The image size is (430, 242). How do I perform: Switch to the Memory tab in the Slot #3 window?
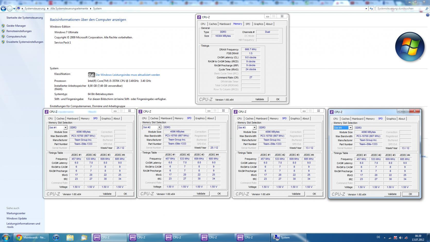tap(274, 118)
